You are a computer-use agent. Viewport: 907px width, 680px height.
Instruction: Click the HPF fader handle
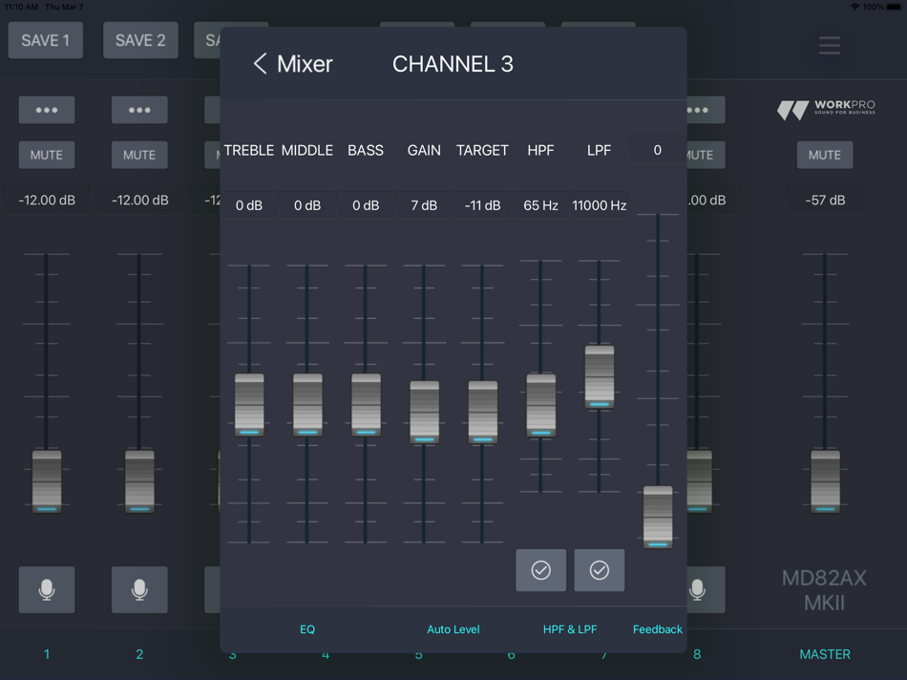coord(540,405)
